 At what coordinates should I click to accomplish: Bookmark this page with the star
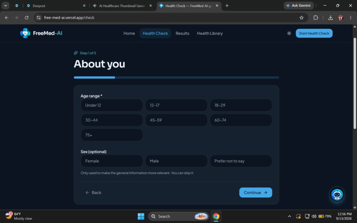302,18
